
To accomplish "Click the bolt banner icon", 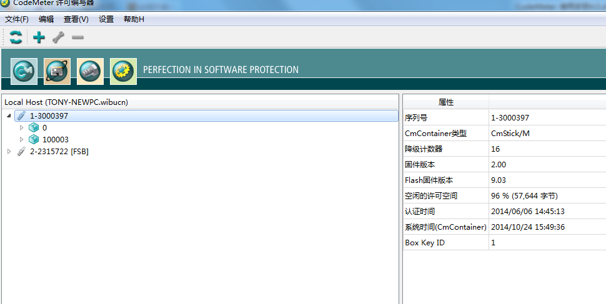I will coord(90,71).
